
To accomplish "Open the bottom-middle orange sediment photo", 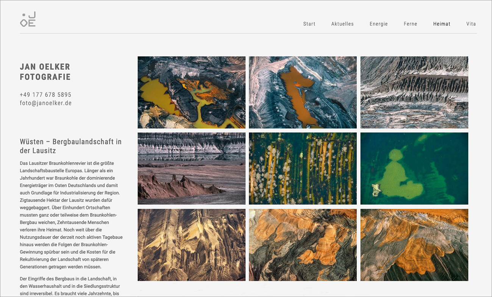I will point(303,245).
